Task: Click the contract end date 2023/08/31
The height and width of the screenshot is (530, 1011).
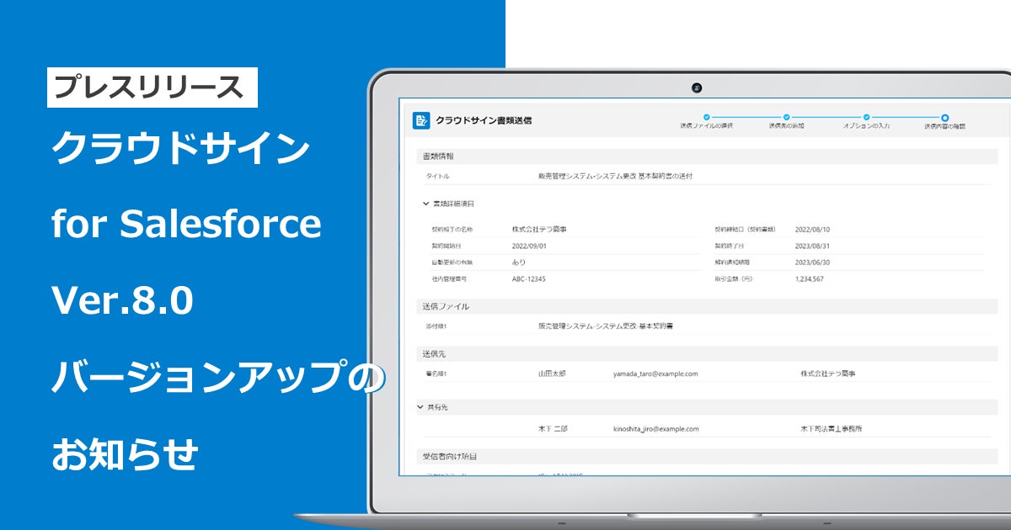Action: pyautogui.click(x=813, y=246)
